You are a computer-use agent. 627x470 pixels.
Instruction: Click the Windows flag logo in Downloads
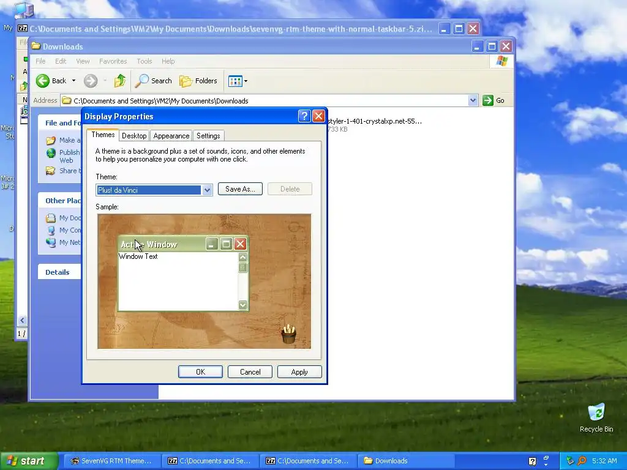[501, 61]
